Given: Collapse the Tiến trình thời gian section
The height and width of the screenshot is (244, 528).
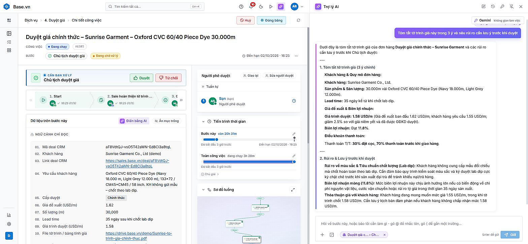Looking at the screenshot, I should point(203,121).
